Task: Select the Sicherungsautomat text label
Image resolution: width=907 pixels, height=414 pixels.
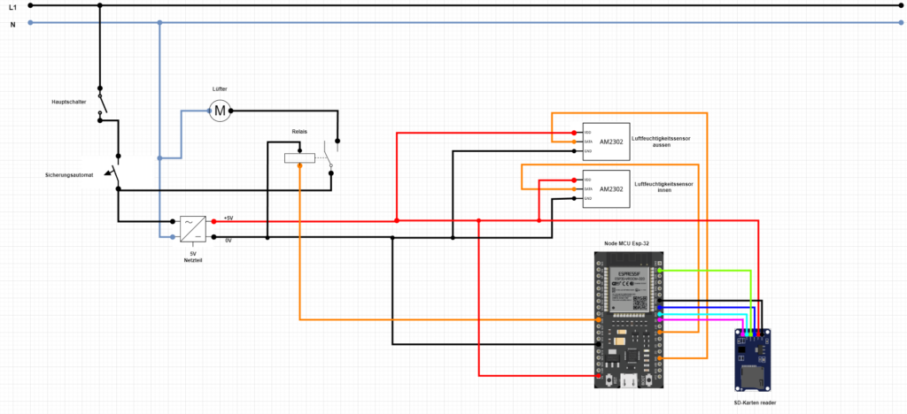Action: pos(69,174)
